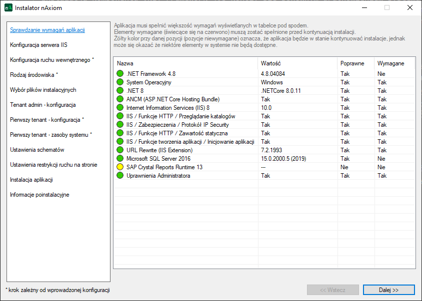Image resolution: width=422 pixels, height=301 pixels.
Task: Select the Tenant admin - konfiguracja step
Action: tap(43, 105)
